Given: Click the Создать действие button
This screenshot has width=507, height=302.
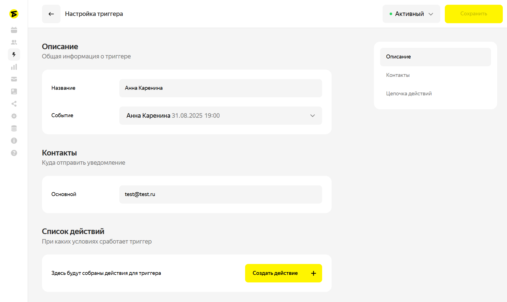Looking at the screenshot, I should 283,273.
